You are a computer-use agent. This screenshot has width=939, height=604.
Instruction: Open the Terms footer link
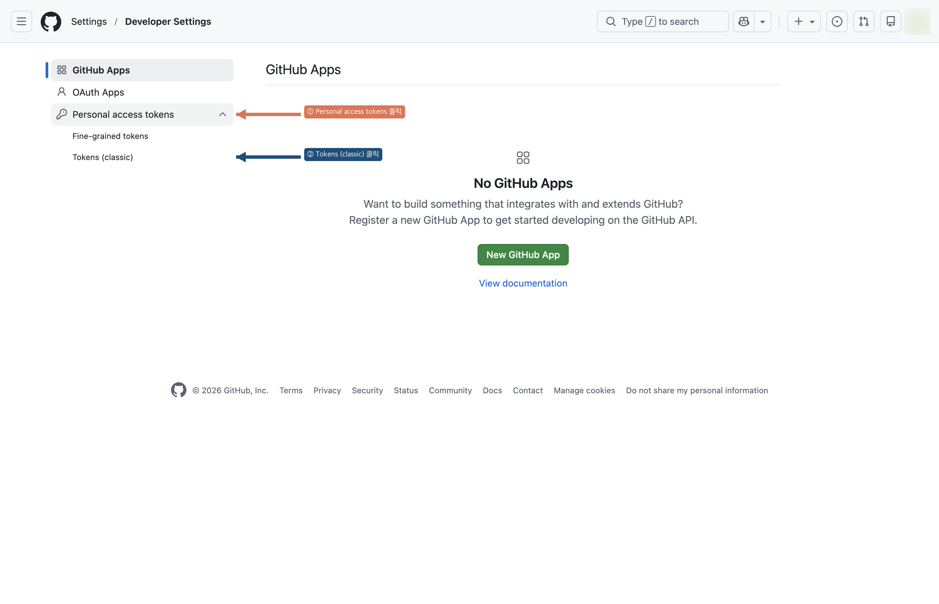291,391
